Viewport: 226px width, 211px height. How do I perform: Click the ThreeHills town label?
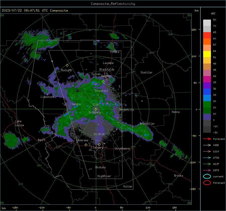pyautogui.click(x=126, y=110)
